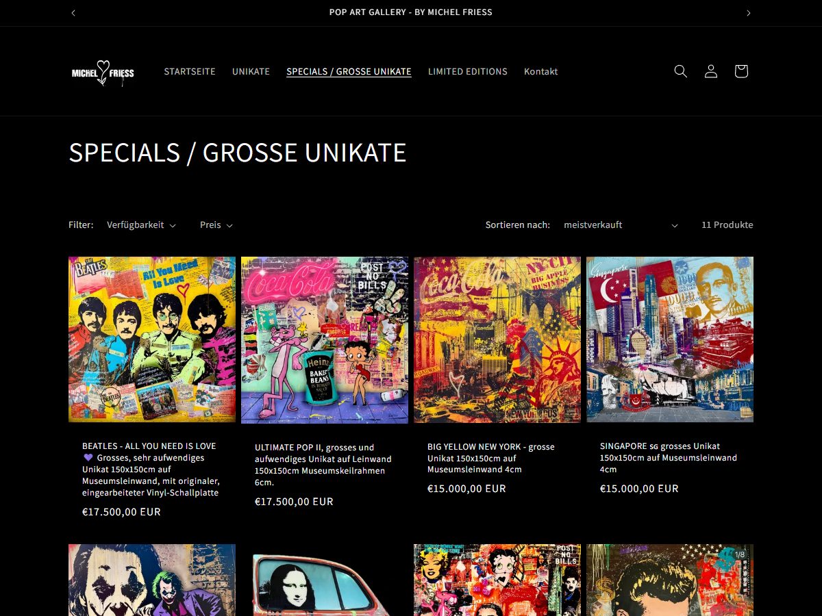Open the account login icon
Image resolution: width=822 pixels, height=616 pixels.
click(x=711, y=71)
